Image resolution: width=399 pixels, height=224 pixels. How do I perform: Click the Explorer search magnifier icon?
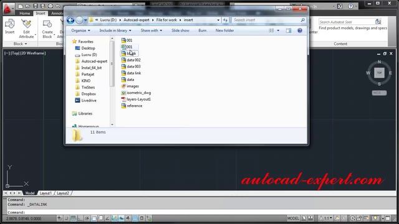(x=302, y=20)
